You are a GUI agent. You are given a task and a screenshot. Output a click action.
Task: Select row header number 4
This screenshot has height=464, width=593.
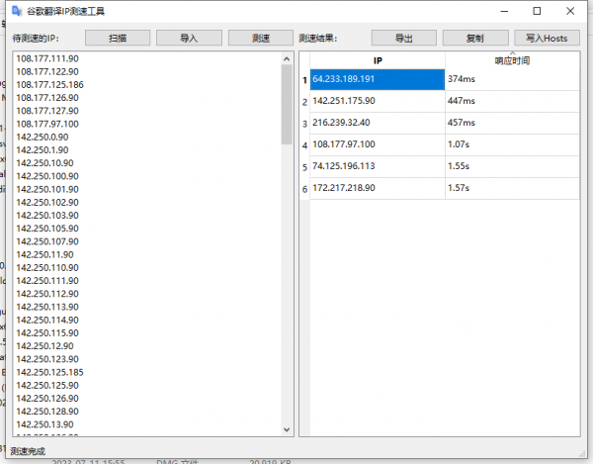304,145
